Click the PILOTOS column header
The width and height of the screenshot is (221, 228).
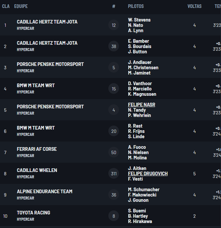(x=136, y=6)
